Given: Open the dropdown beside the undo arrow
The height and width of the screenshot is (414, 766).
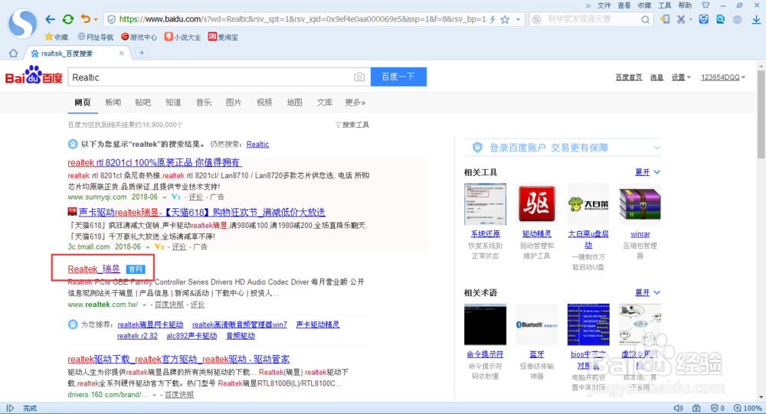Looking at the screenshot, I should coord(96,20).
